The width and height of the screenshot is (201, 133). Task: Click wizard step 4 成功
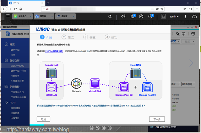click(111, 37)
